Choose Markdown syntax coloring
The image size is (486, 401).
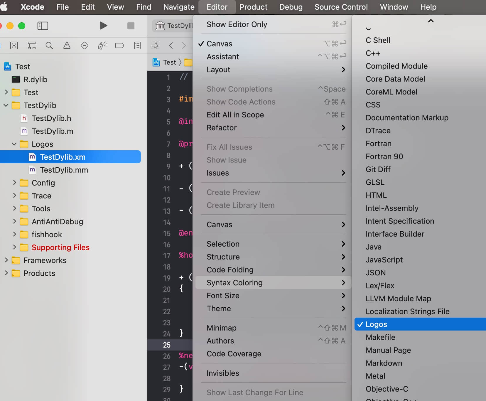pyautogui.click(x=420, y=363)
